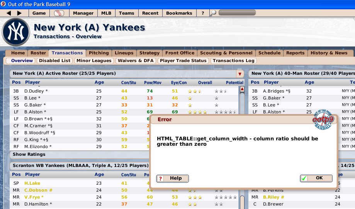The height and width of the screenshot is (209, 355).
Task: Sort Active Roster by Overall column
Action: click(x=205, y=83)
